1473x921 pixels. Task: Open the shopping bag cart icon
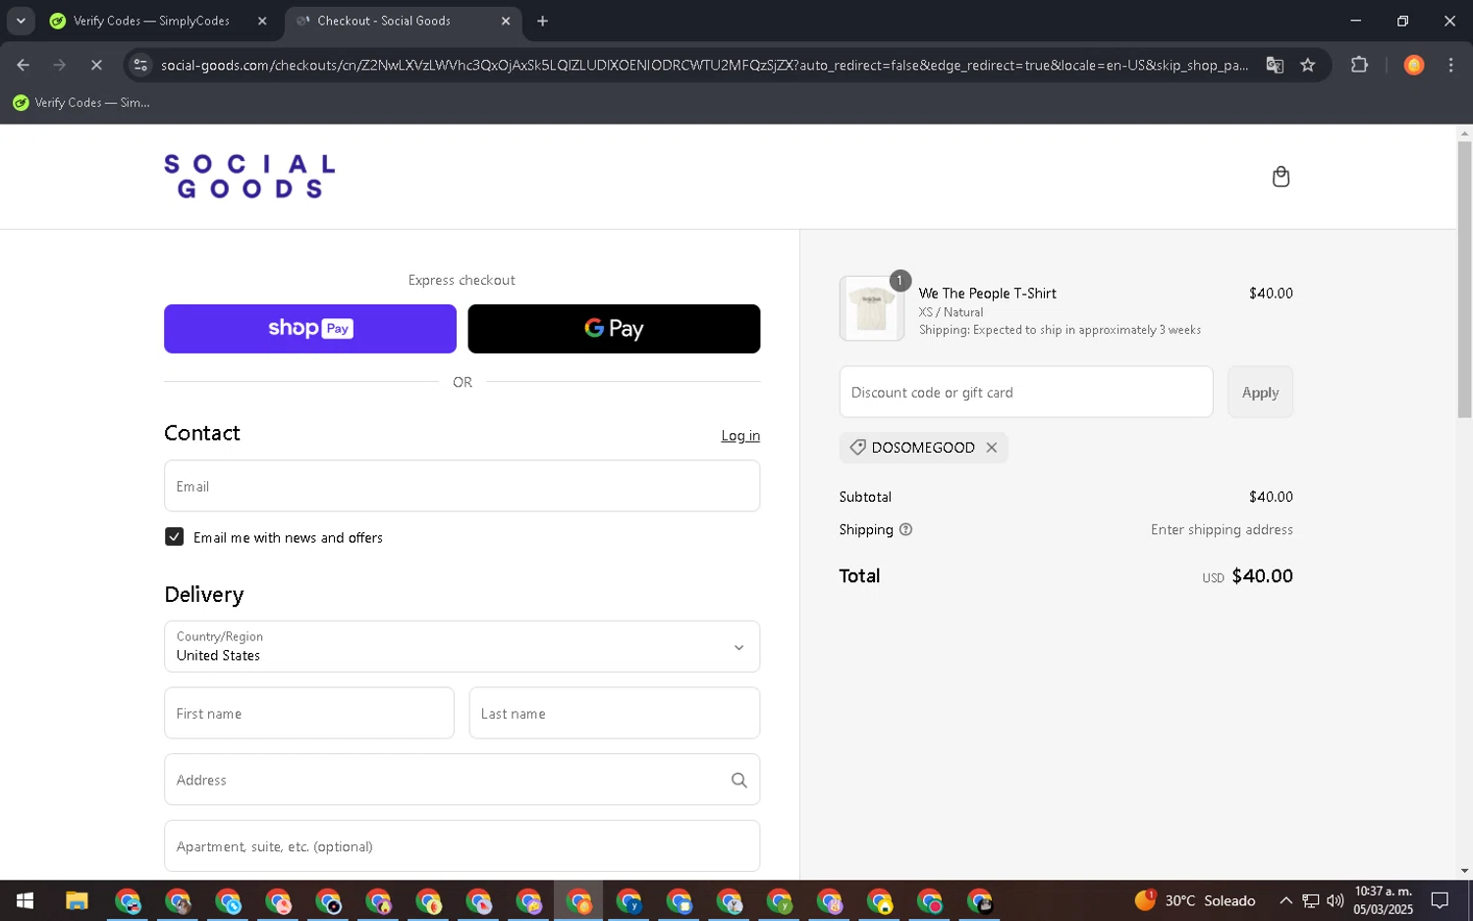[1281, 177]
